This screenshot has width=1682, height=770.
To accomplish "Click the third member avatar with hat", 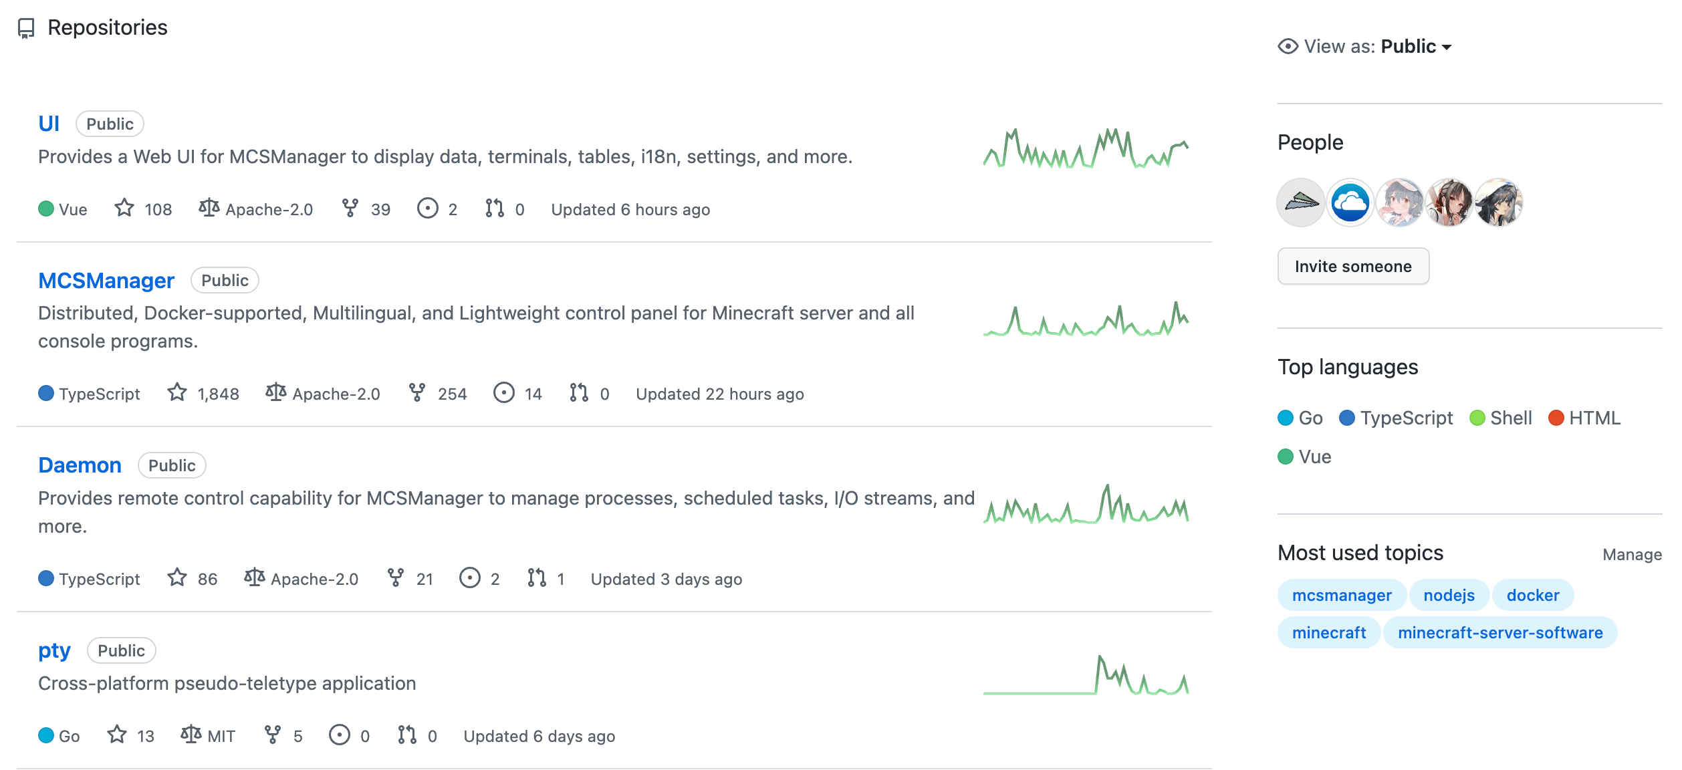I will [x=1400, y=203].
